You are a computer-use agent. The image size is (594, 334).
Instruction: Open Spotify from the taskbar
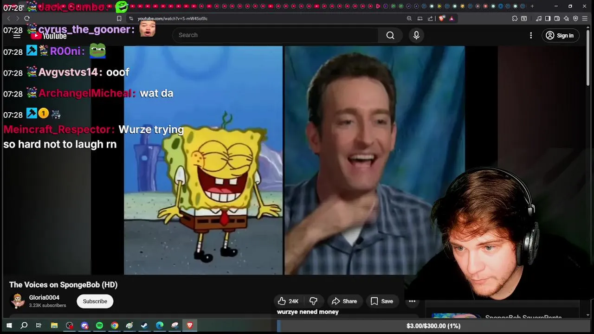[x=99, y=326]
